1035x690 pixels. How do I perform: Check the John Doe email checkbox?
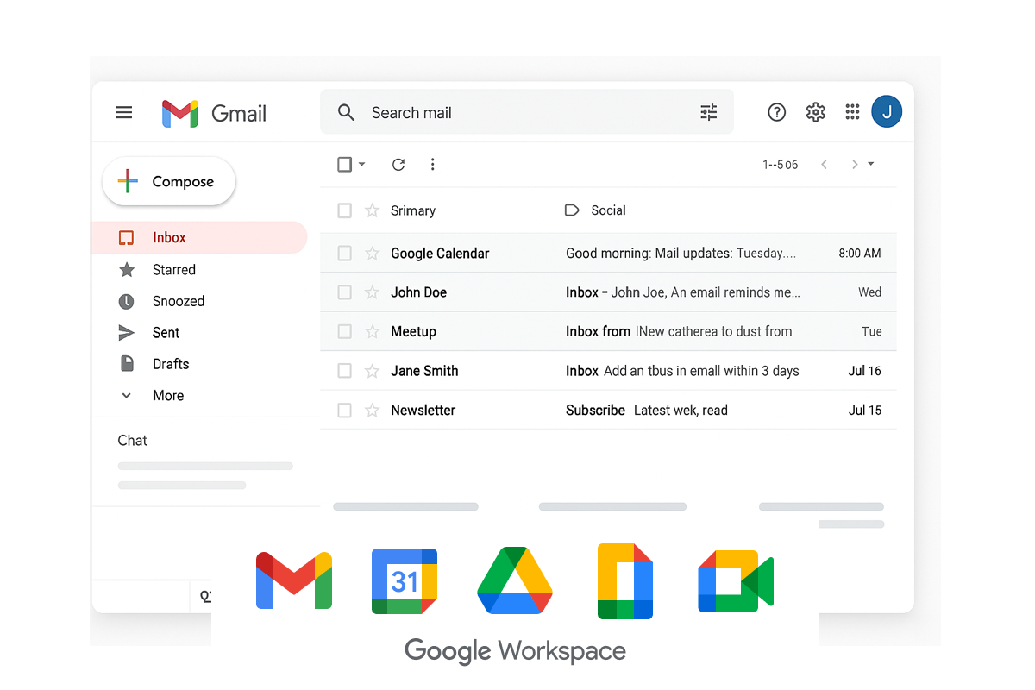pos(344,292)
